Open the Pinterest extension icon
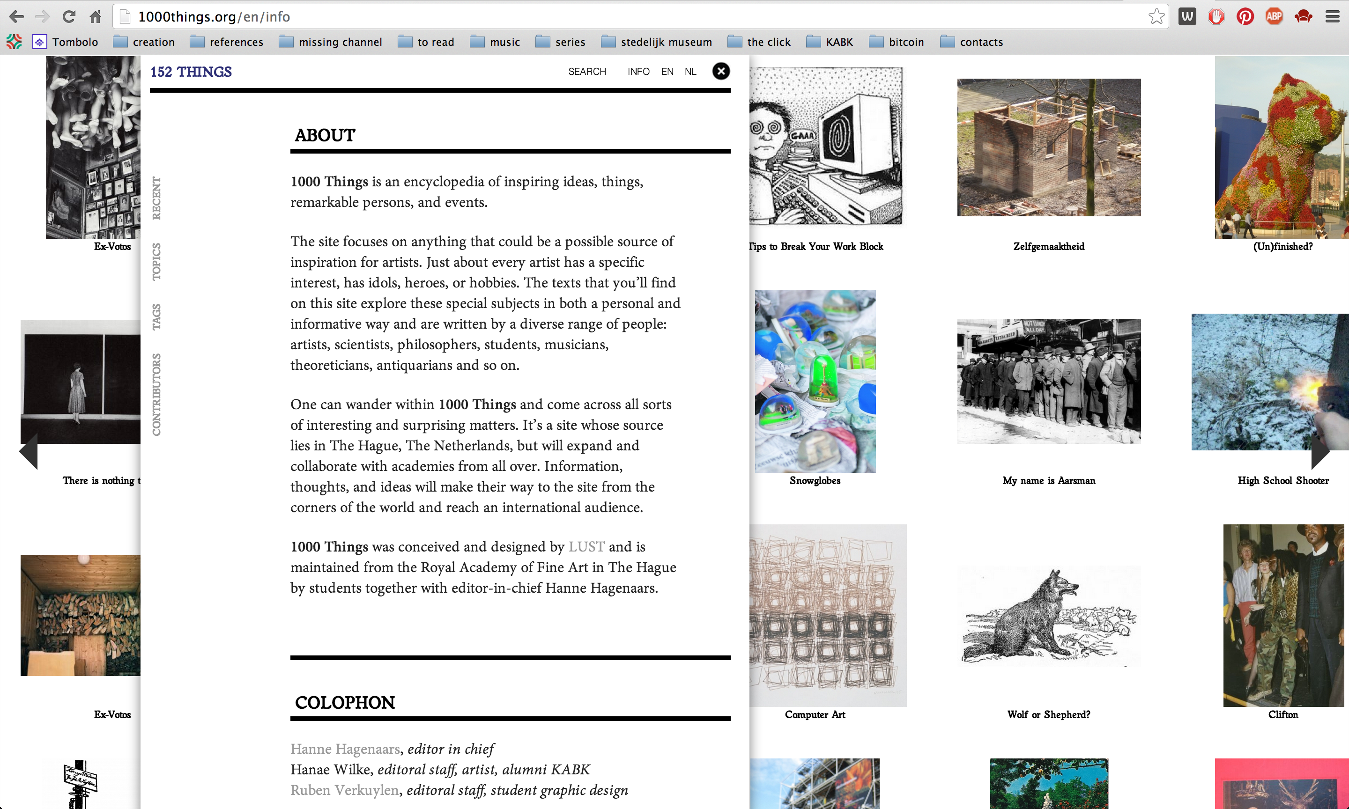Viewport: 1349px width, 809px height. pyautogui.click(x=1245, y=17)
